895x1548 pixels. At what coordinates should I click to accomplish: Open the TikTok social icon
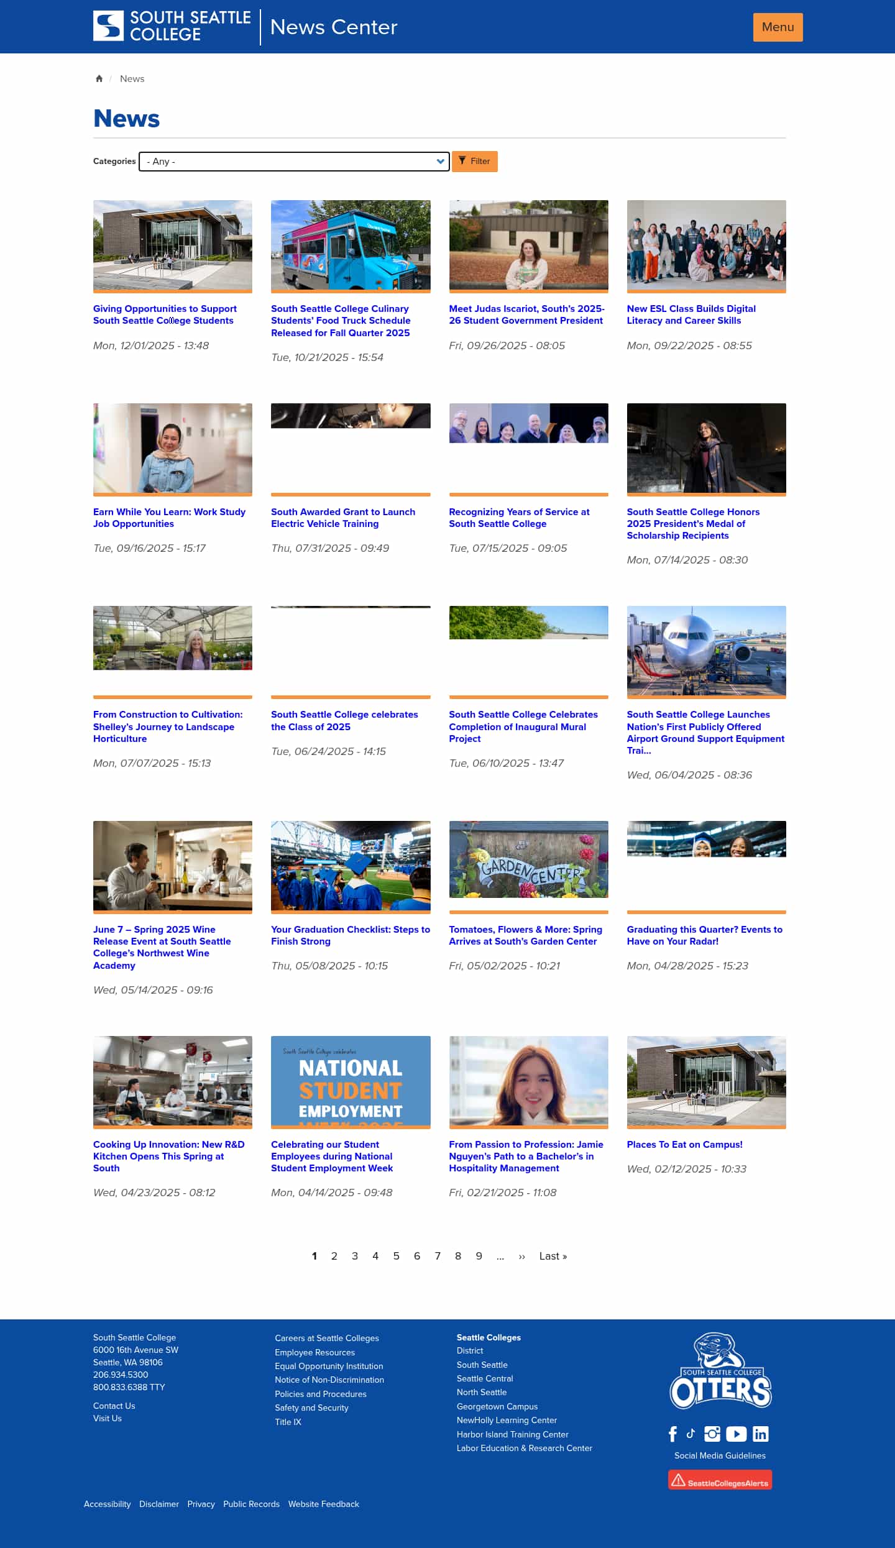[x=691, y=1433]
